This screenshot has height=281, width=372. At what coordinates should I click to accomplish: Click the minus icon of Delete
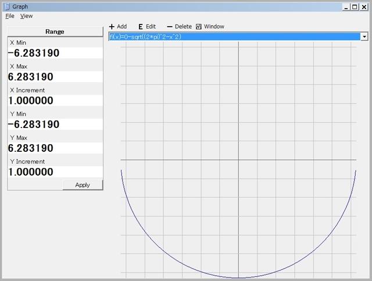click(170, 27)
